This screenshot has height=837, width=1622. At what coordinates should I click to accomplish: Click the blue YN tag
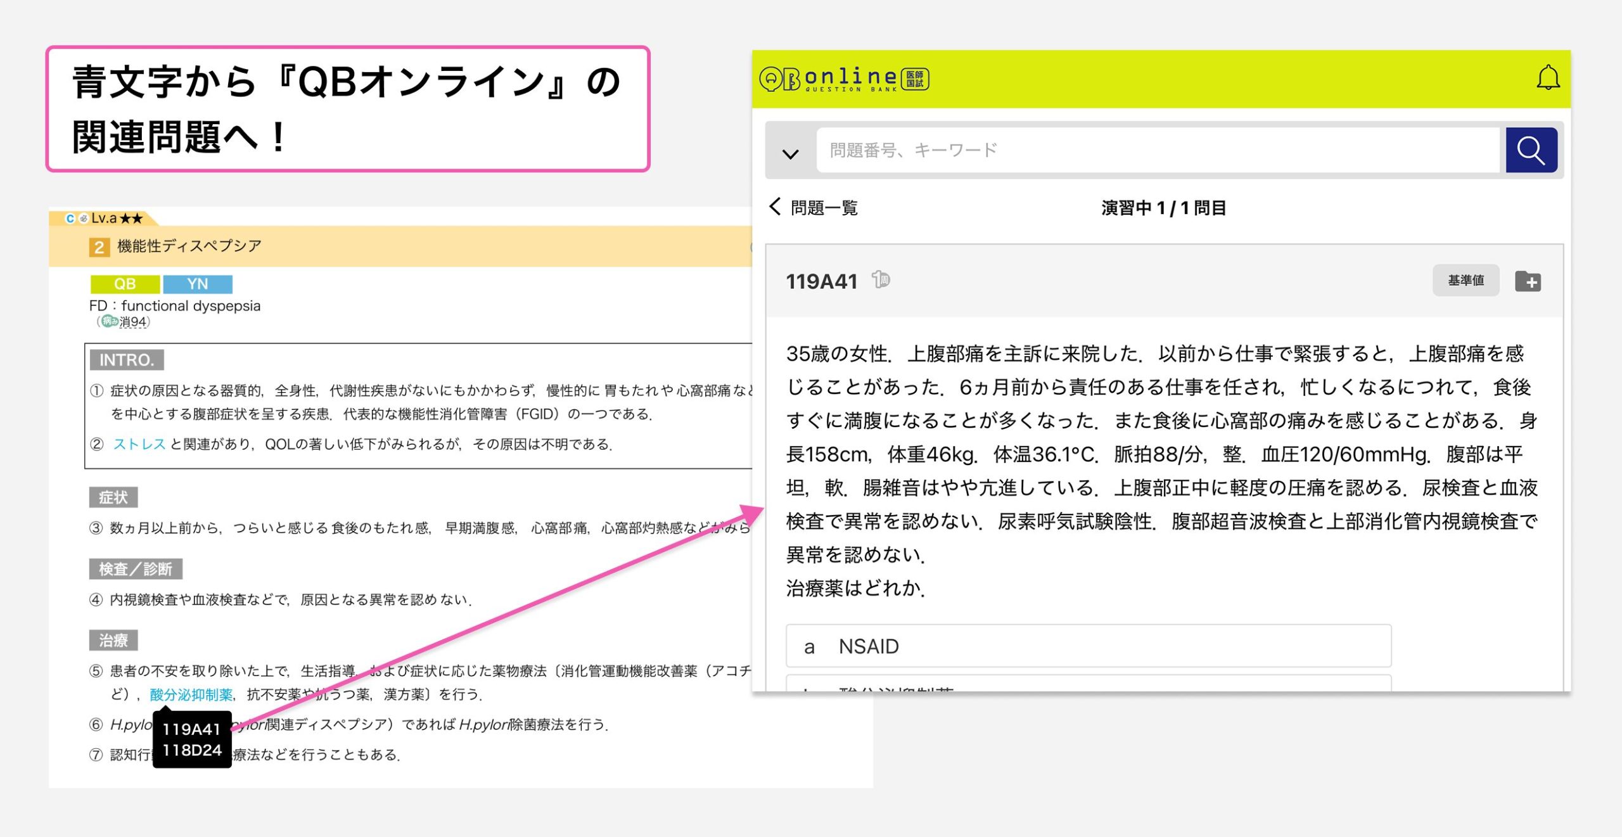tap(198, 284)
